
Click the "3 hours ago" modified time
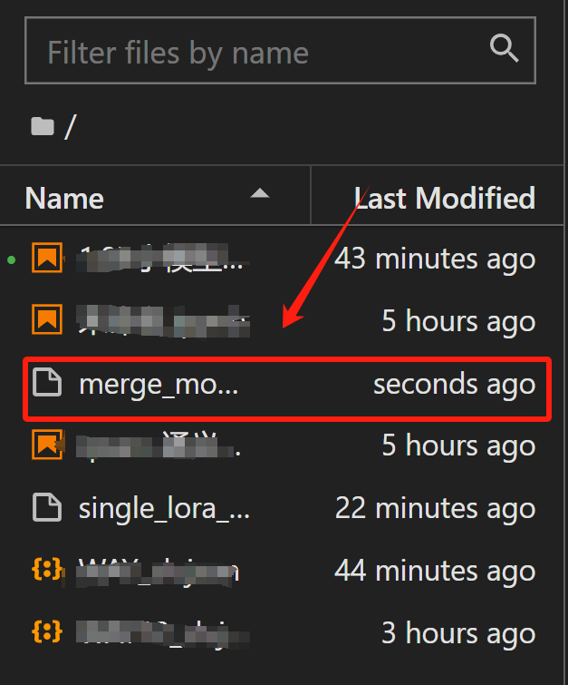(x=458, y=631)
